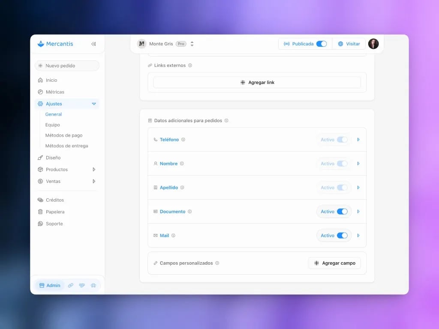The width and height of the screenshot is (439, 329).
Task: Click the Papelera trash icon
Action: pos(40,212)
